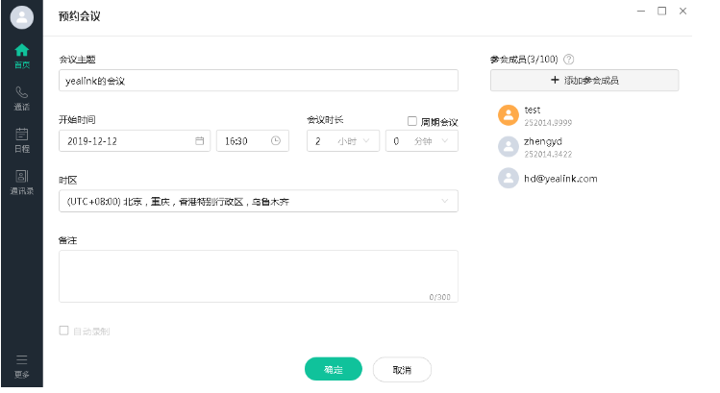Open the 时区 timezone dropdown

[258, 201]
